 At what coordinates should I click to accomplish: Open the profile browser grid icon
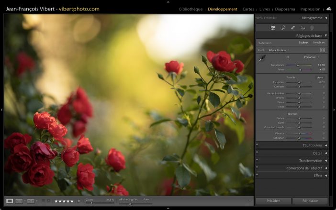322,50
